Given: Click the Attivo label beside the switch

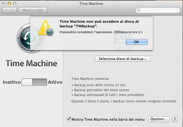Looking at the screenshot, I should tap(55, 82).
